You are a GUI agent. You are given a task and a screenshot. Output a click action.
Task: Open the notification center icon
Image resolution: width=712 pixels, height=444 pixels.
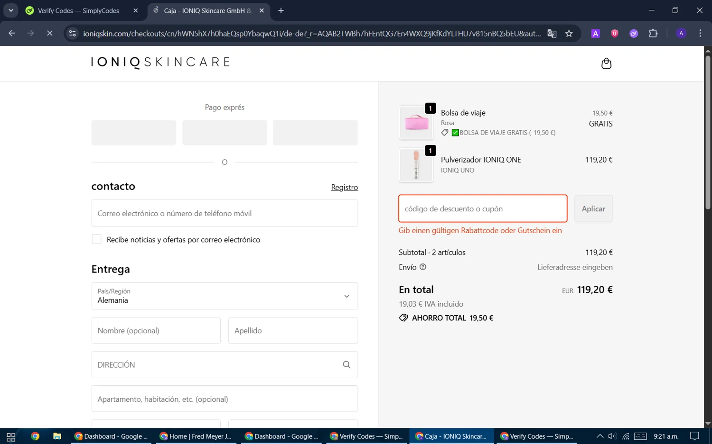tap(694, 436)
